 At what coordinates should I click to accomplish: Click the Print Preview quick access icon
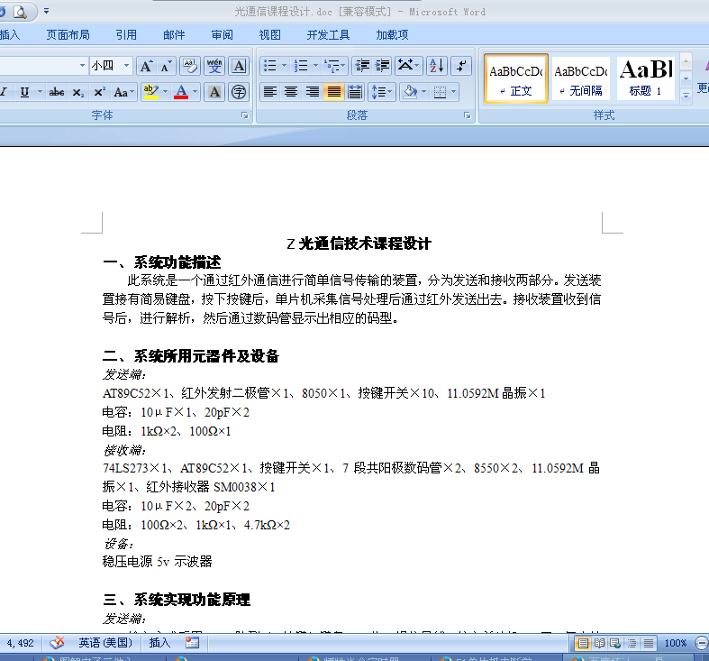(20, 12)
